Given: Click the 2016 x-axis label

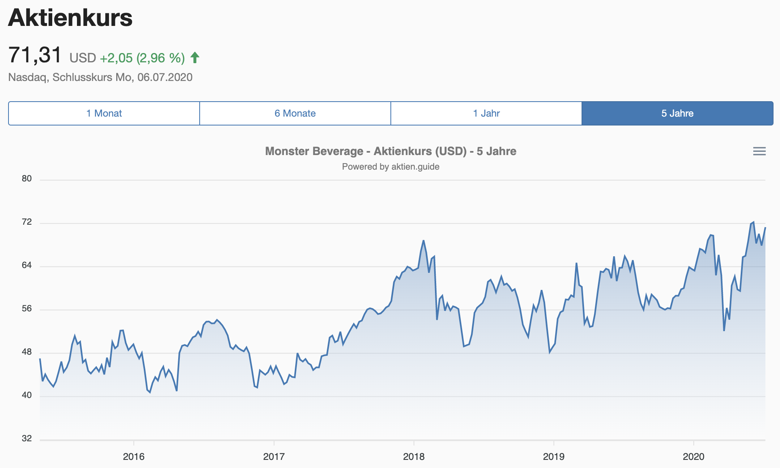Looking at the screenshot, I should 134,457.
